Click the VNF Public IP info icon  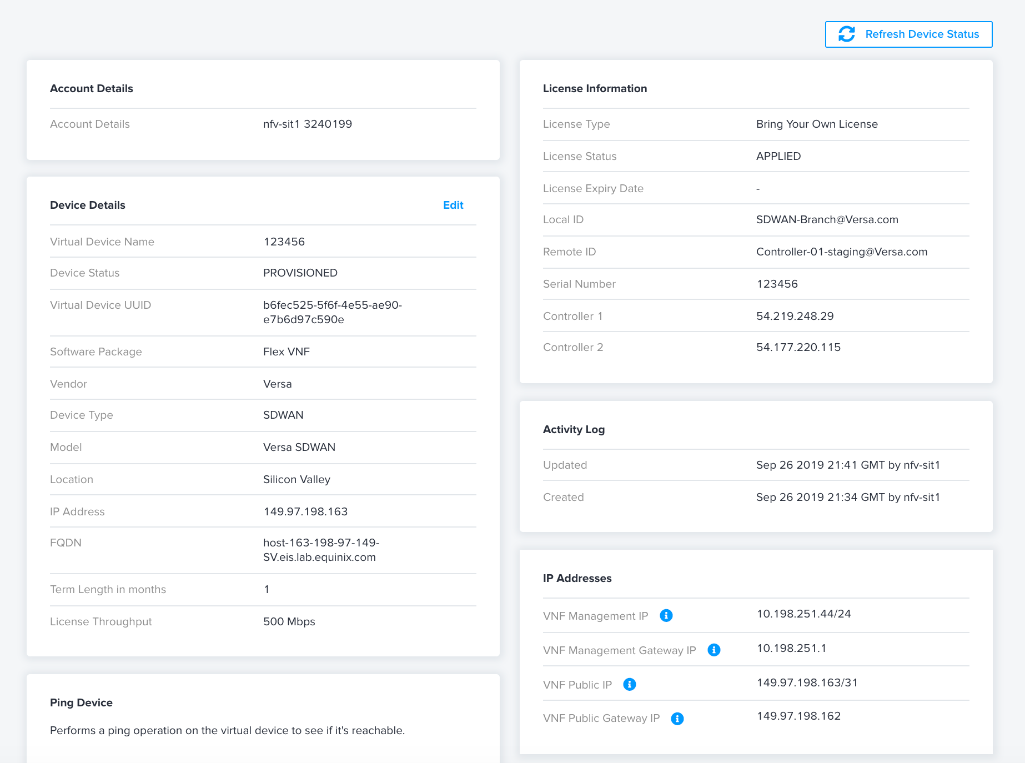pos(630,684)
